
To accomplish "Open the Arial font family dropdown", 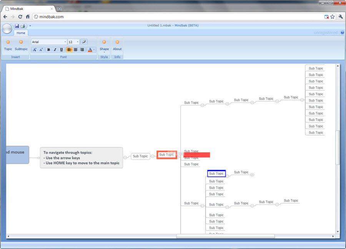I will (x=49, y=42).
